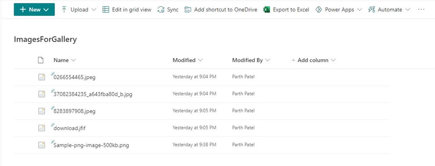Click Yesterday at 9:38 PM cell

pos(194,145)
